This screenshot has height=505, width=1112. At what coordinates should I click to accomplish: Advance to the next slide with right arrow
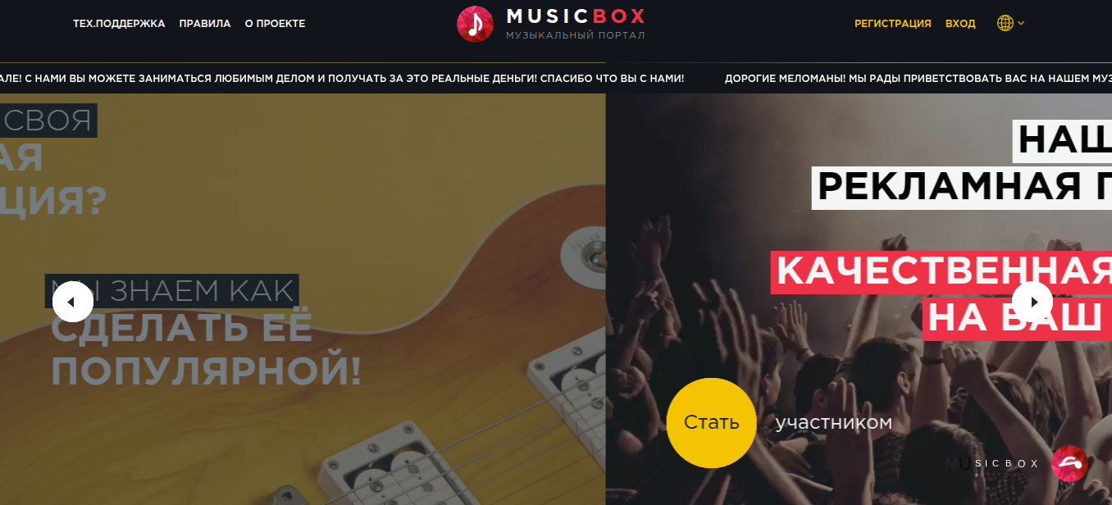coord(1032,302)
